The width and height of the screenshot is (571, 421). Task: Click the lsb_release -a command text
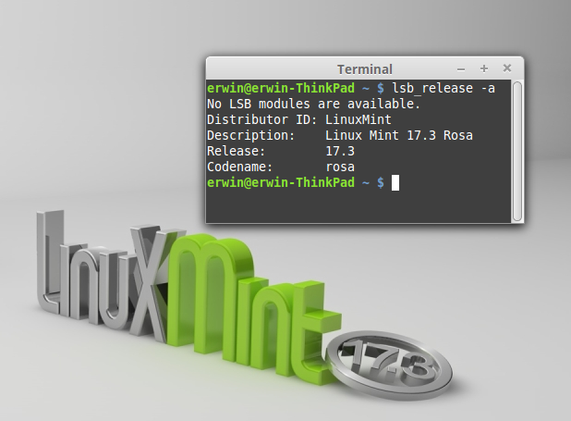[443, 89]
